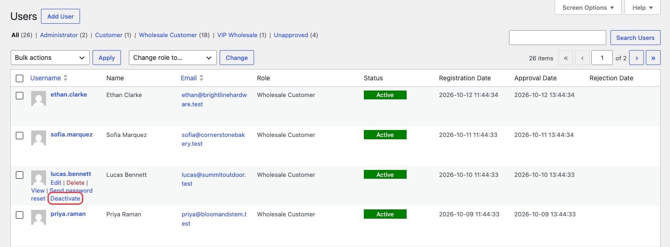Email priya@bloomandstem.test
670x247 pixels.
coord(214,219)
